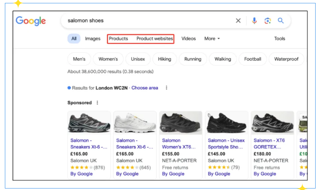Screen dimensions: 320x190
Task: Open the white Salomon Xt-6 sneaker thumbnail
Action: click(135, 123)
